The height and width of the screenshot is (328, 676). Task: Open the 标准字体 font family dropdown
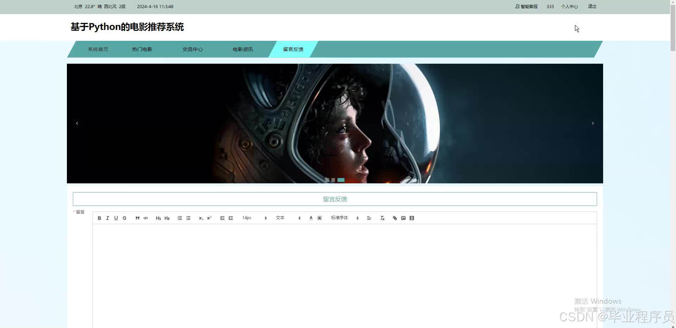point(345,218)
